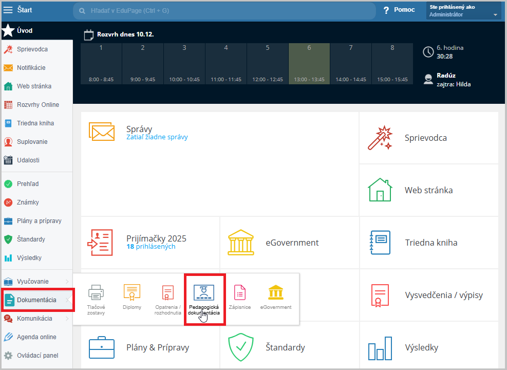This screenshot has width=507, height=370.
Task: Open Plány a prípravy briefcase icon in sidebar
Action: coord(8,221)
